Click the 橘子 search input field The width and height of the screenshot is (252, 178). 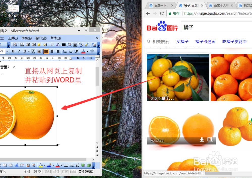tap(214, 27)
